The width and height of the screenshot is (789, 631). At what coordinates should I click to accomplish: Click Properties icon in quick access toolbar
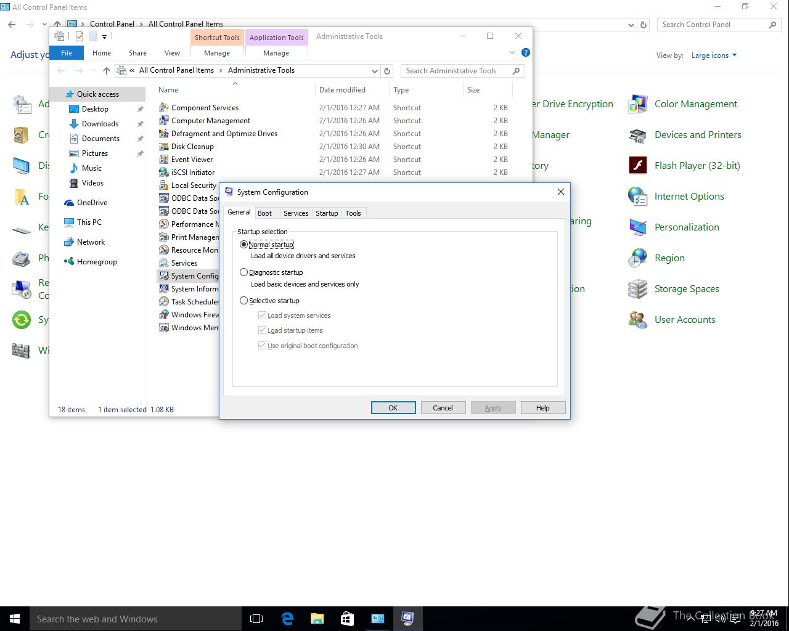click(x=80, y=37)
